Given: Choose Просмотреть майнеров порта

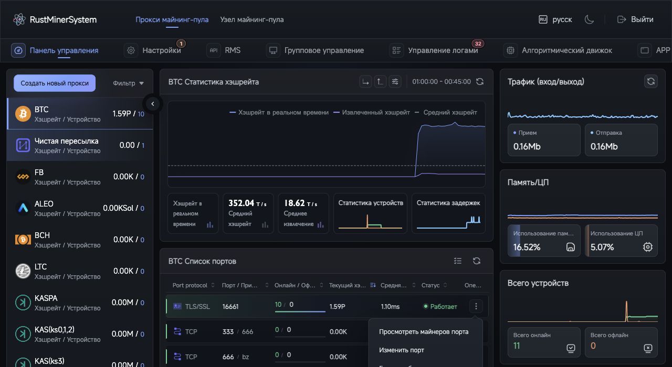Looking at the screenshot, I should coord(424,331).
